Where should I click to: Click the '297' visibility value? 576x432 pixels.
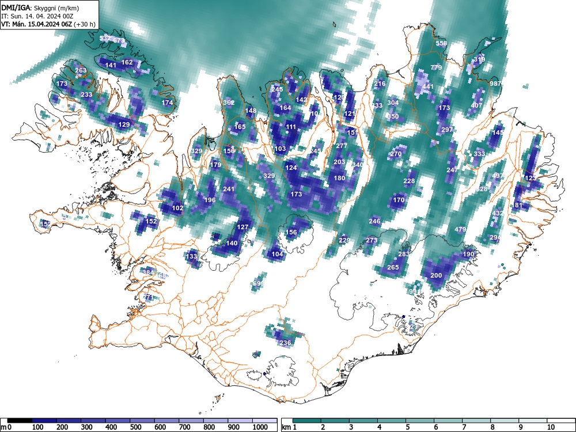click(x=447, y=129)
